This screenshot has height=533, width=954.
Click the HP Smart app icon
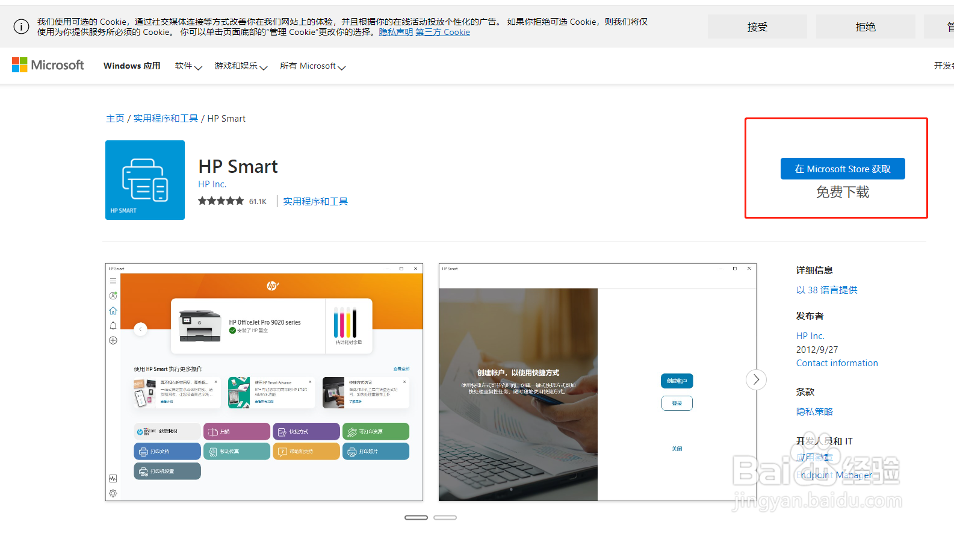(x=145, y=180)
